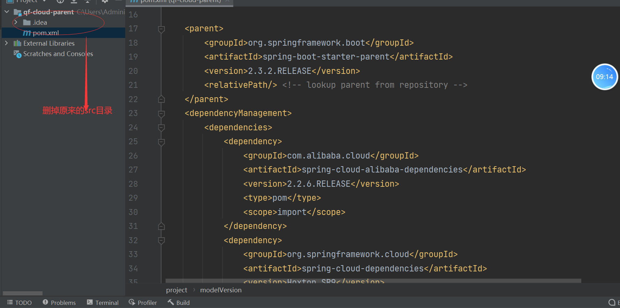Open the Terminal tool window

103,302
